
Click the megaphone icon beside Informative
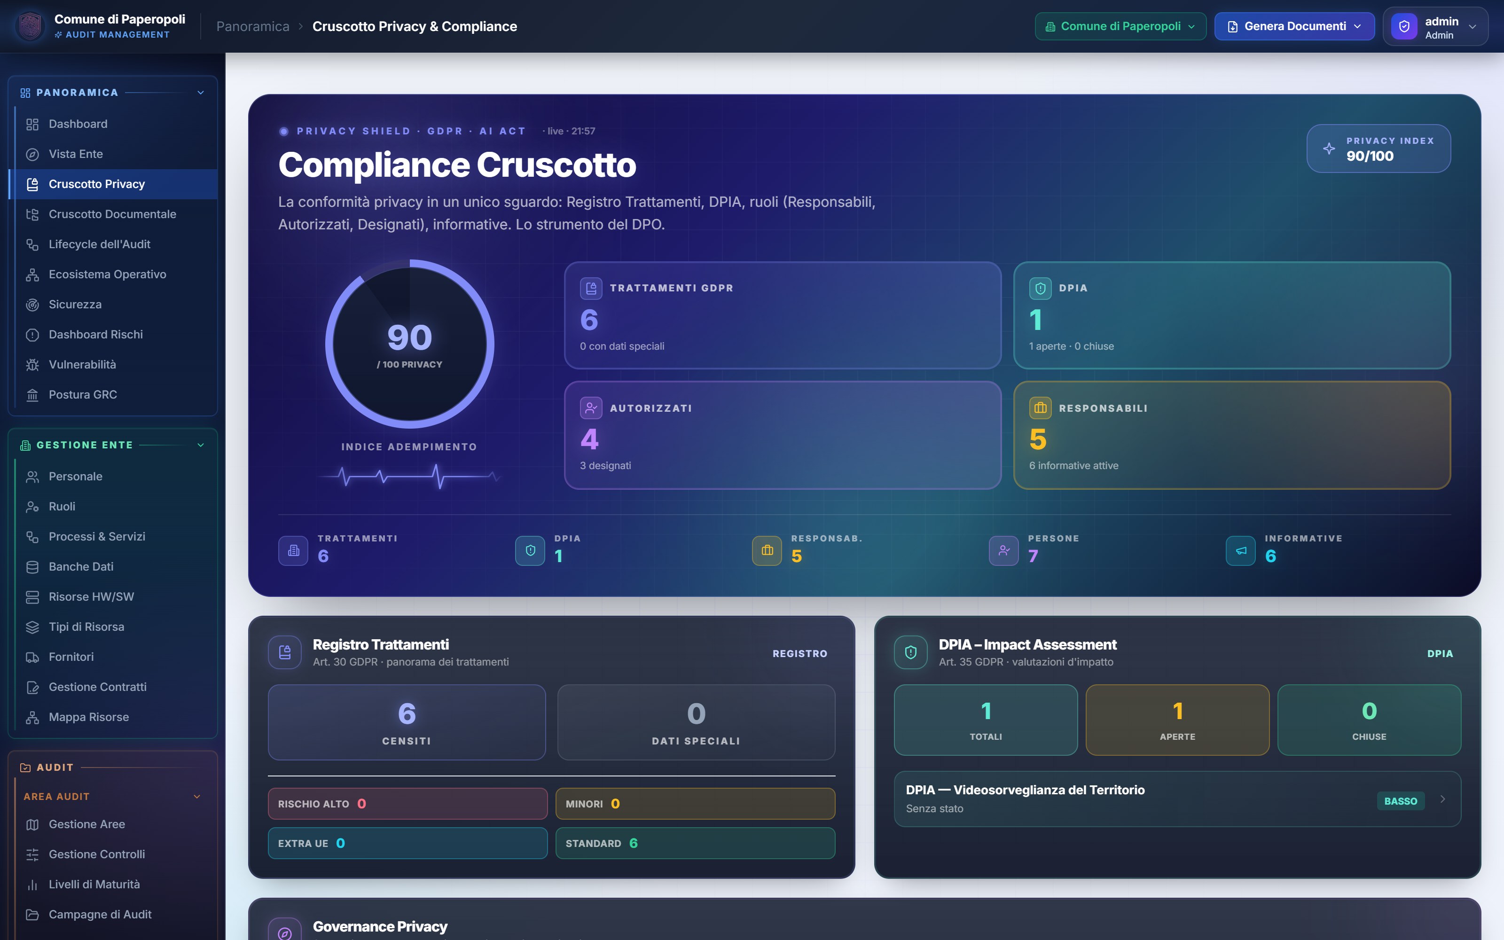point(1240,551)
